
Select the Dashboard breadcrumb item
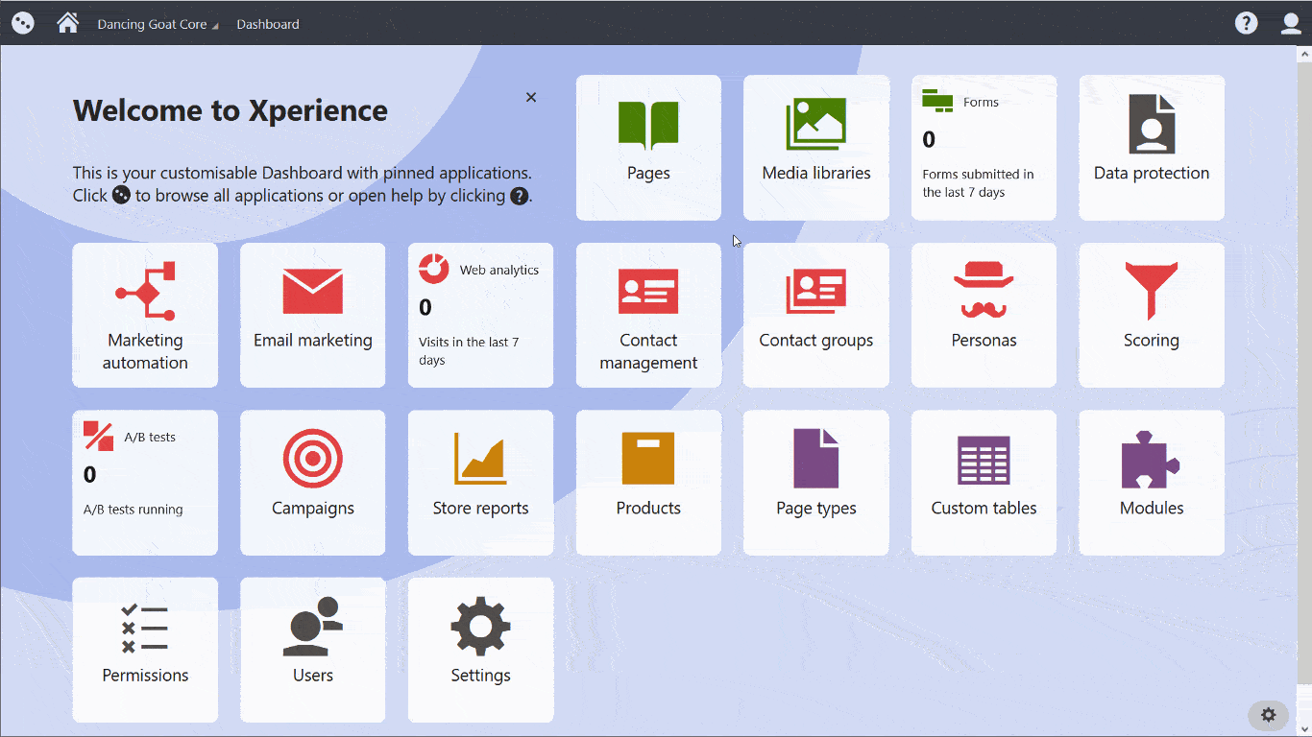click(x=267, y=23)
